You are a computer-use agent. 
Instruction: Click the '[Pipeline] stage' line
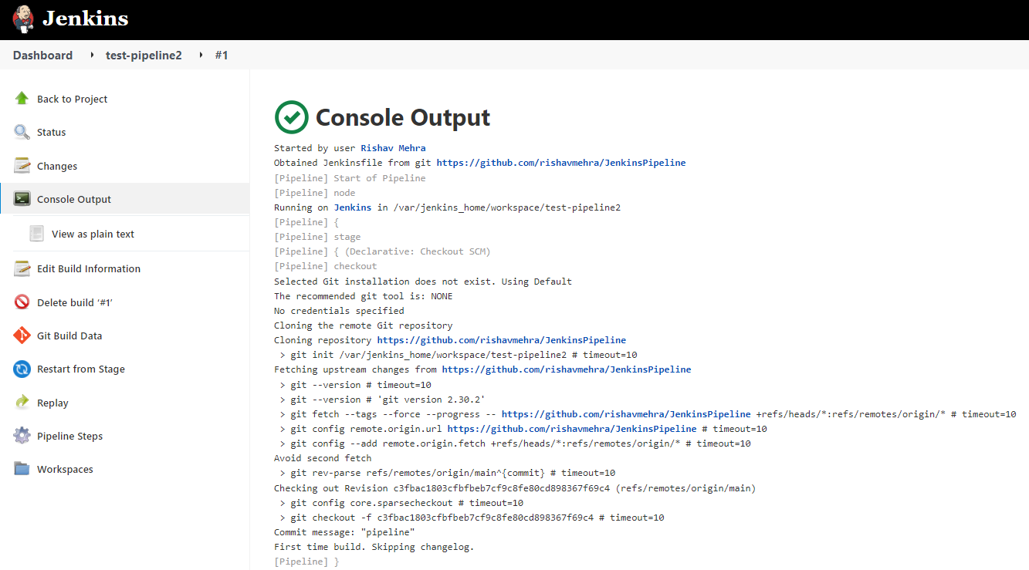[x=317, y=237]
